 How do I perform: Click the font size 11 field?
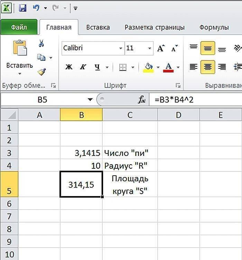[x=136, y=48]
